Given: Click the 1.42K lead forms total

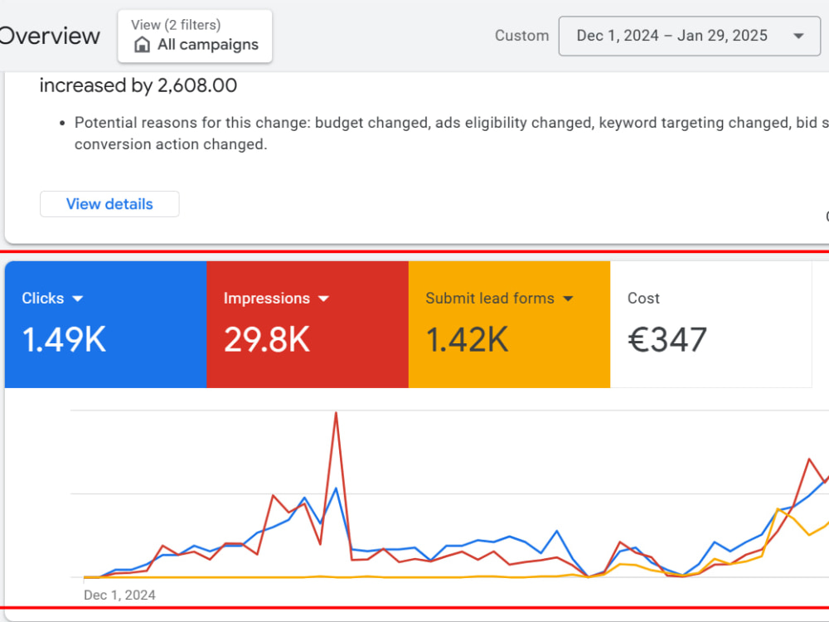Looking at the screenshot, I should point(468,339).
